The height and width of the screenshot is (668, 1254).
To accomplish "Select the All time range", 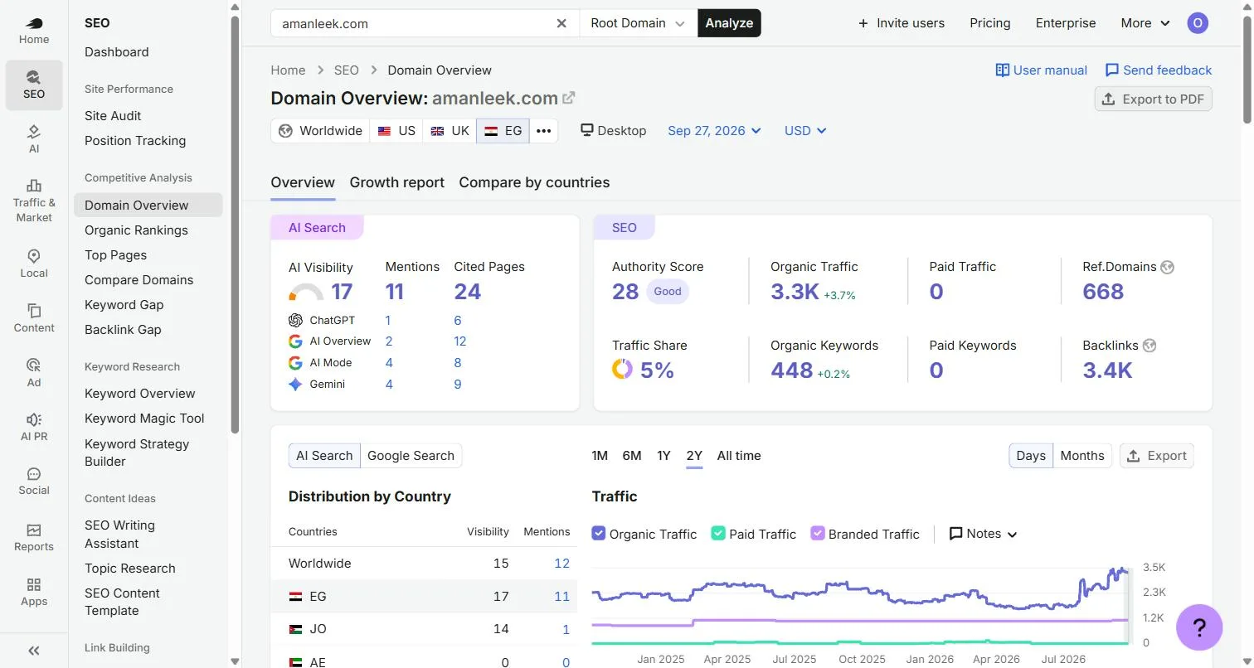I will 739,456.
